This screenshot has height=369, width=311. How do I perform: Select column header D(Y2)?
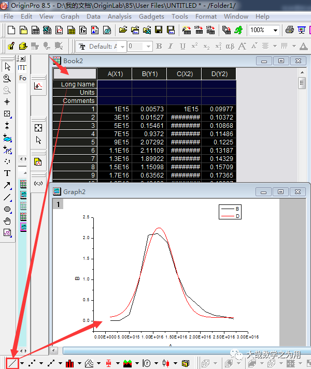[219, 74]
